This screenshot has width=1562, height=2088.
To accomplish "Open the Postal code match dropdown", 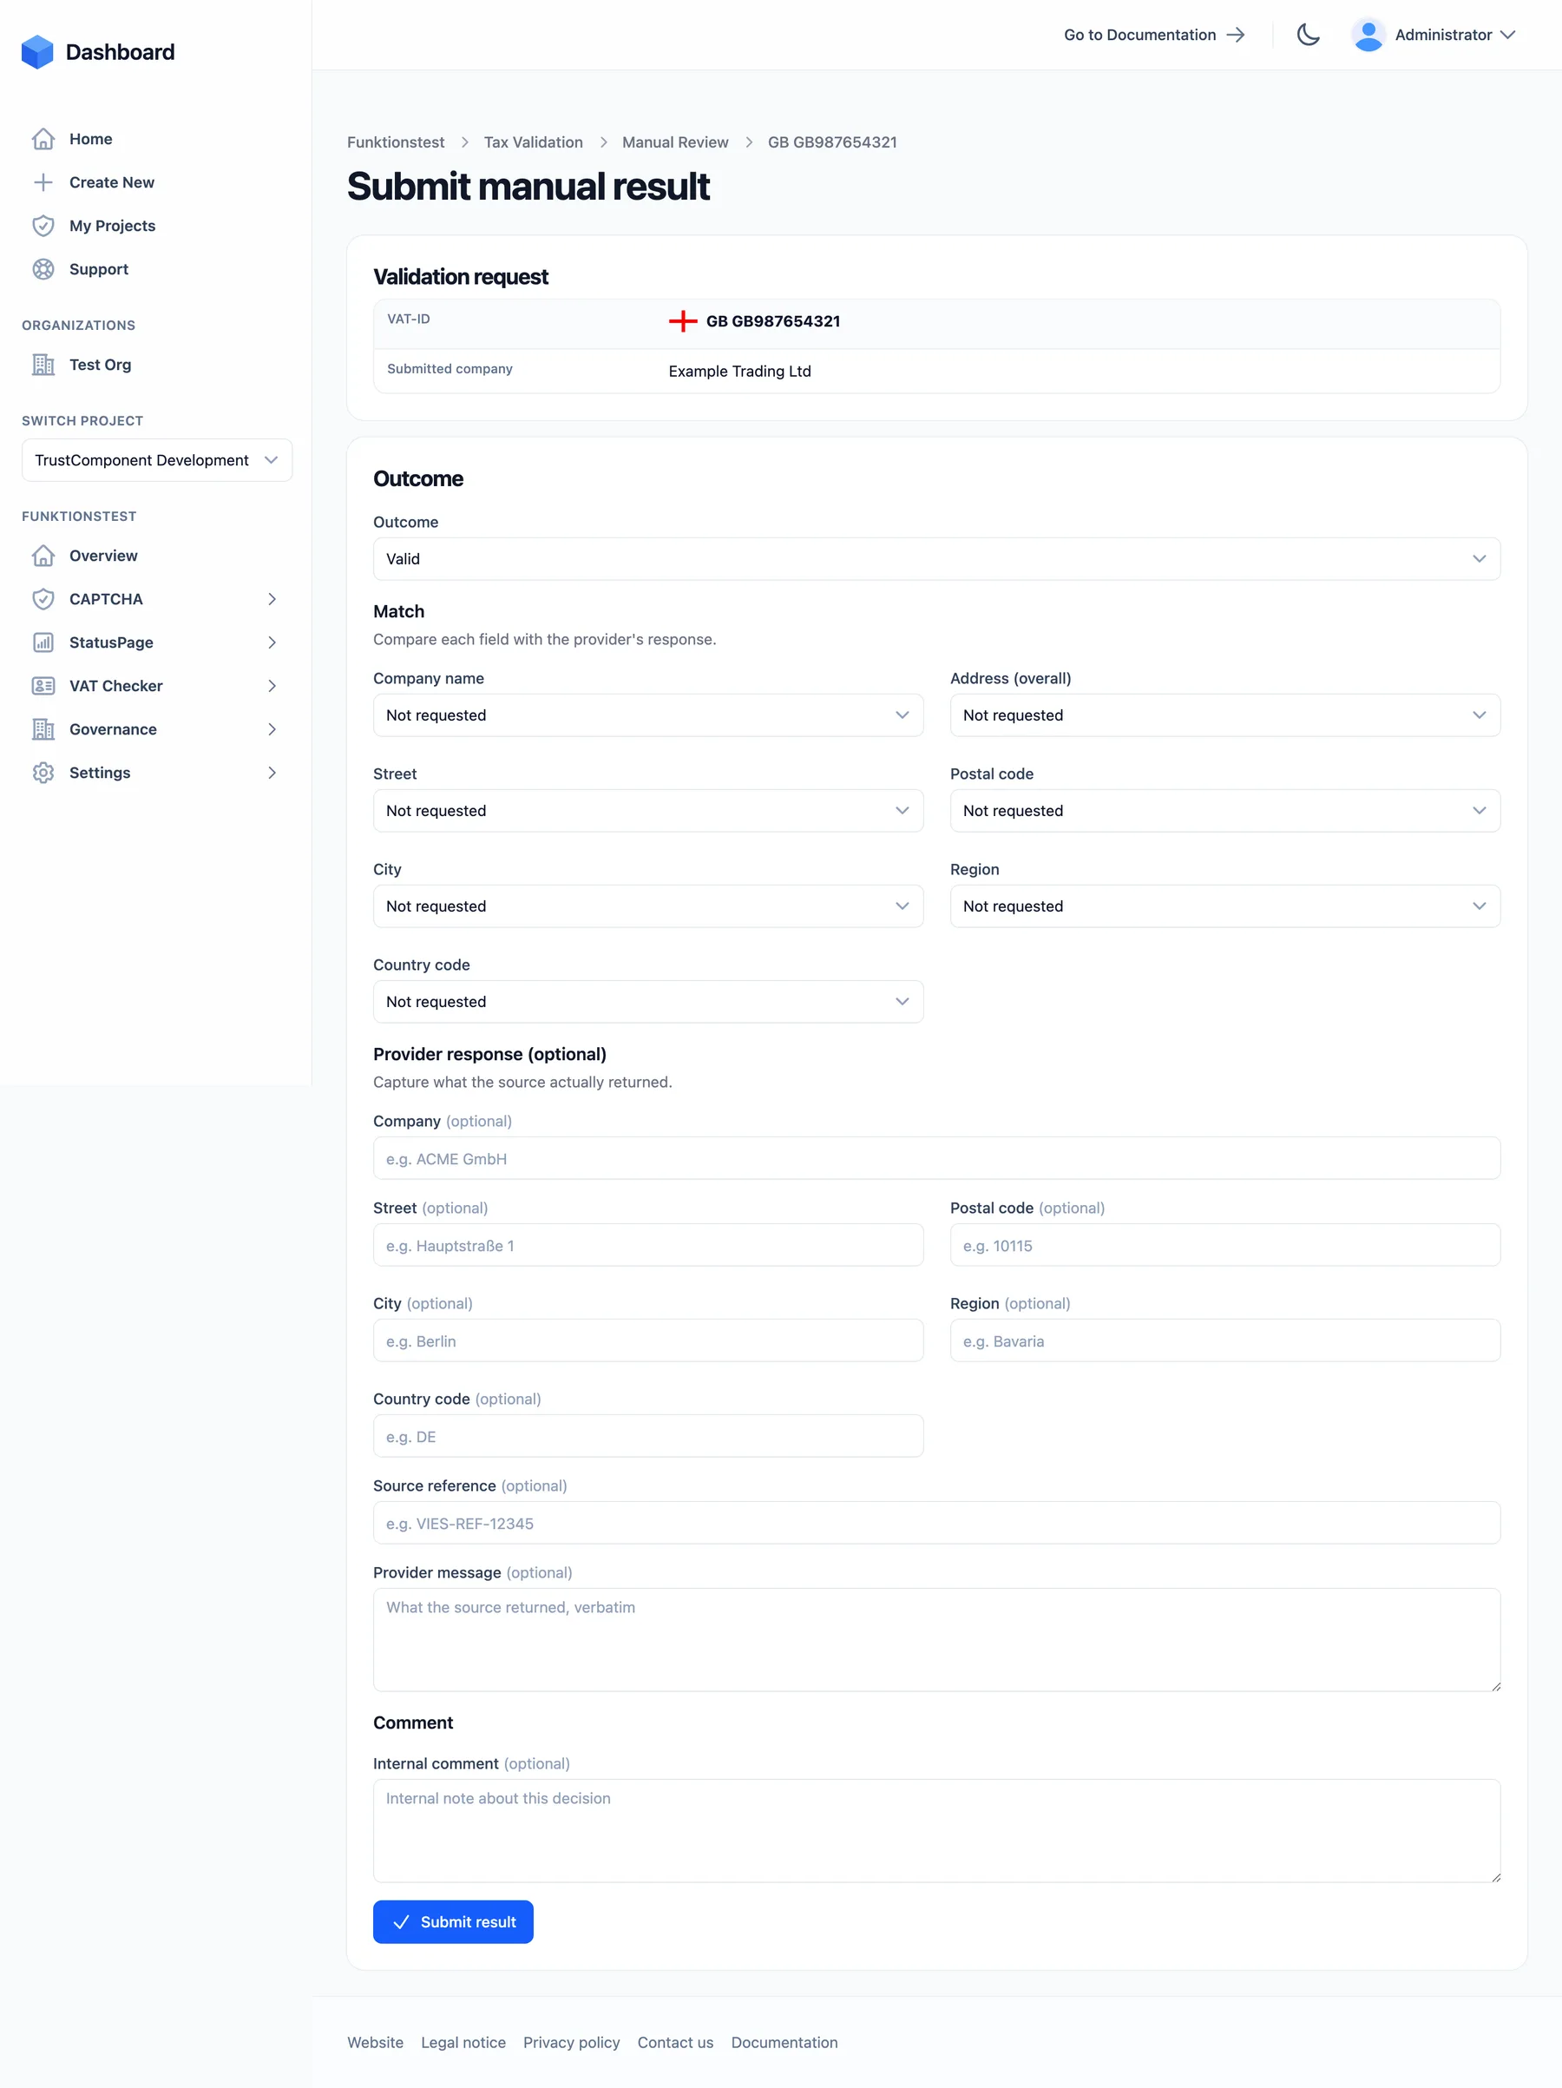I will (1225, 811).
